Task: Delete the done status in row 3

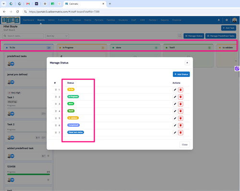Action: point(180,104)
